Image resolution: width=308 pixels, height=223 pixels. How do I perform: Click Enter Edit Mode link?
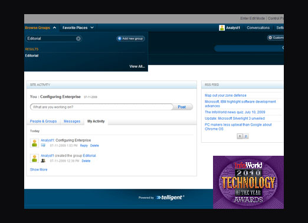pos(253,18)
